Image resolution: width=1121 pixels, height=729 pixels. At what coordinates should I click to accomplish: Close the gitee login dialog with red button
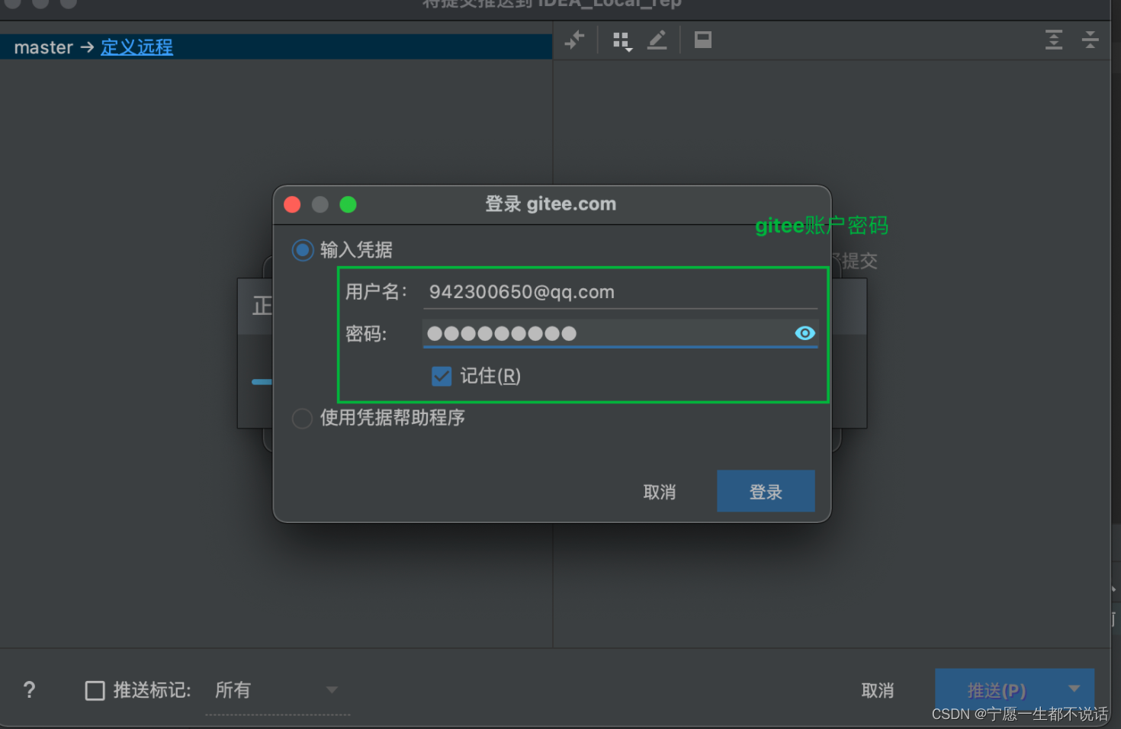pyautogui.click(x=292, y=204)
